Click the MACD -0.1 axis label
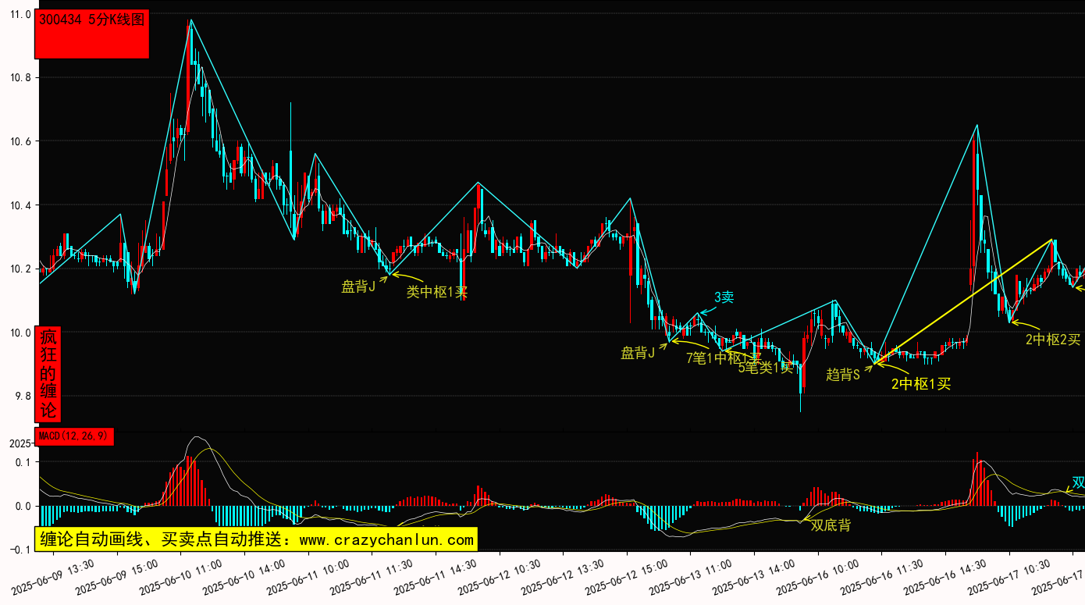Image resolution: width=1085 pixels, height=605 pixels. pyautogui.click(x=20, y=550)
